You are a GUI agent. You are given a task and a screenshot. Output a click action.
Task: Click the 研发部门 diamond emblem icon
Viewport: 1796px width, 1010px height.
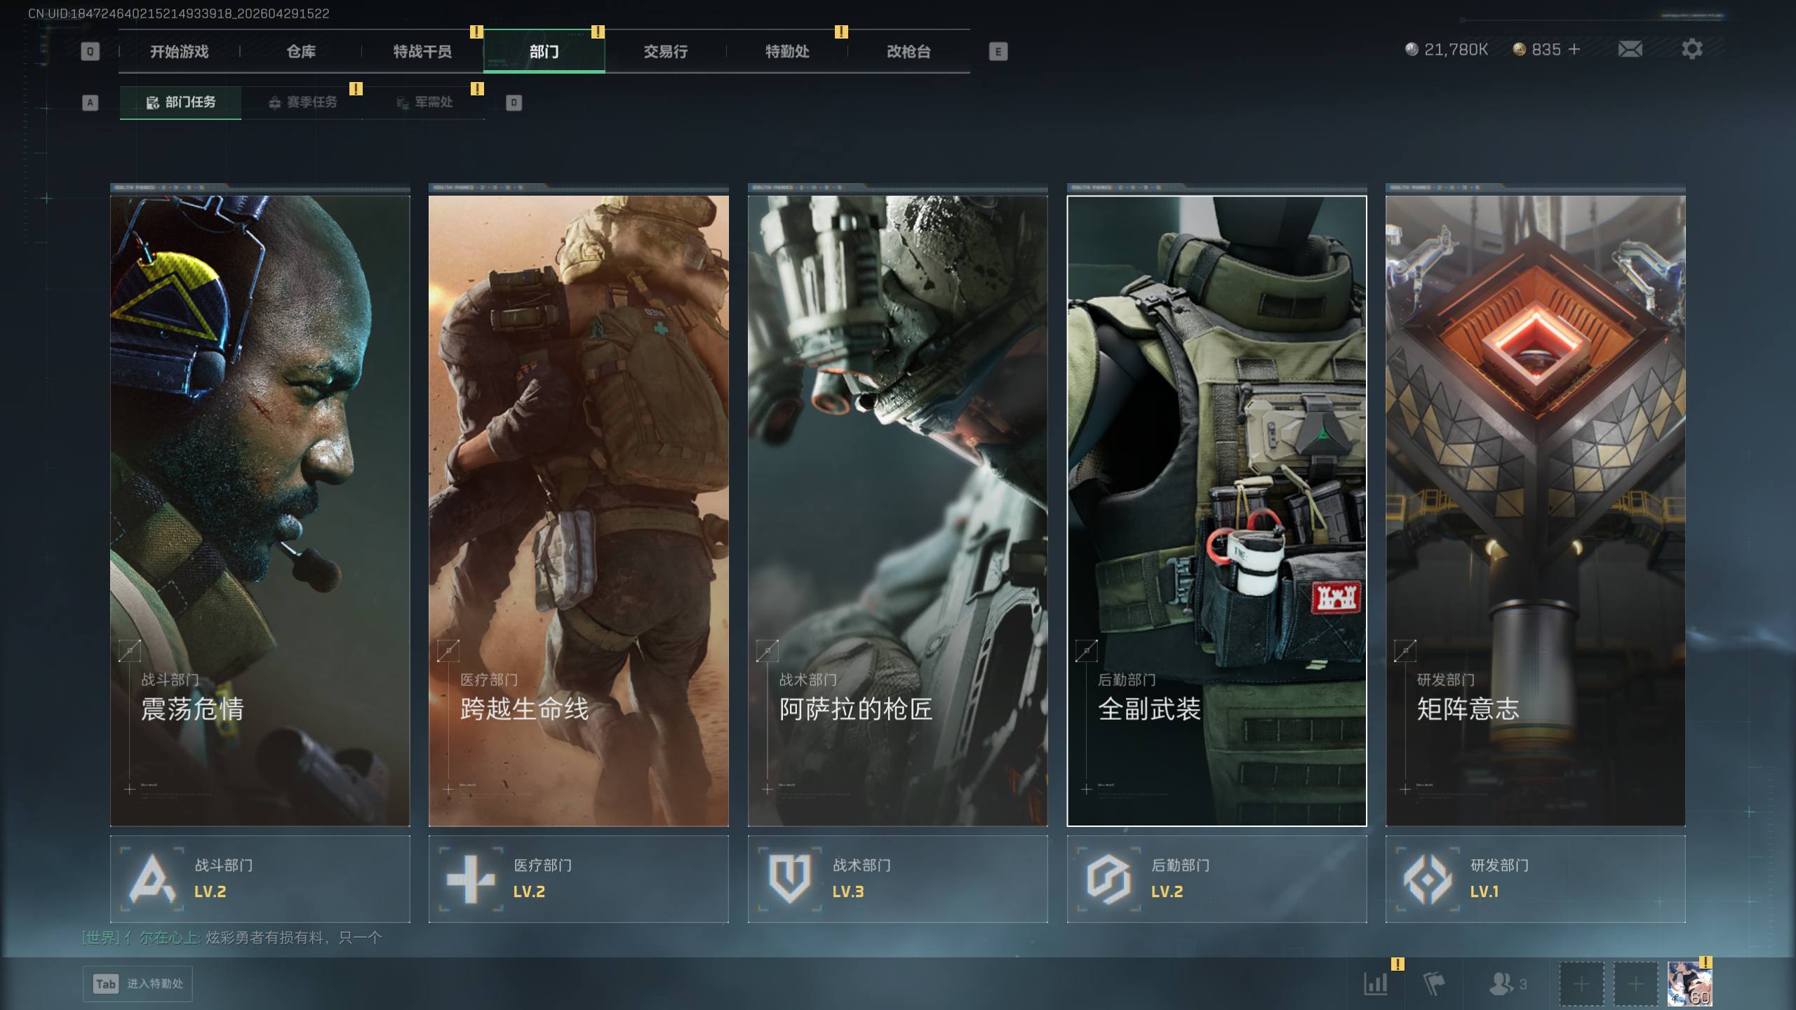coord(1427,878)
